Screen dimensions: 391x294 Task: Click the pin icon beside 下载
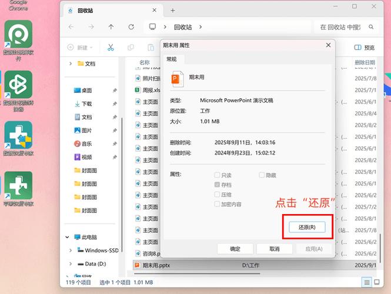coord(115,103)
